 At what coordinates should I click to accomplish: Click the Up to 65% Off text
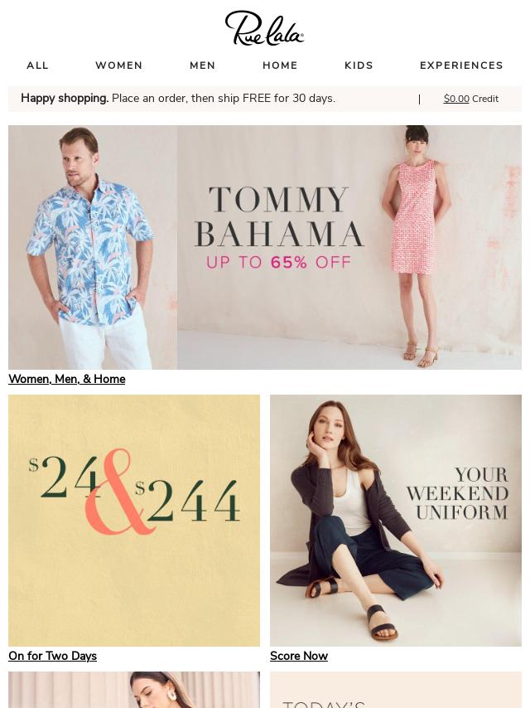(x=279, y=262)
